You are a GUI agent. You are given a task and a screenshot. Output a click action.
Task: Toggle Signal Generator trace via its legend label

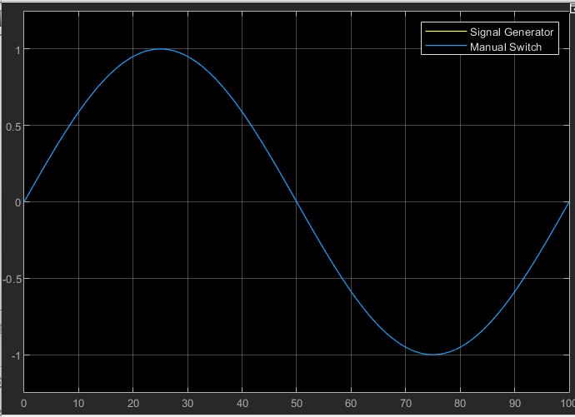[512, 32]
